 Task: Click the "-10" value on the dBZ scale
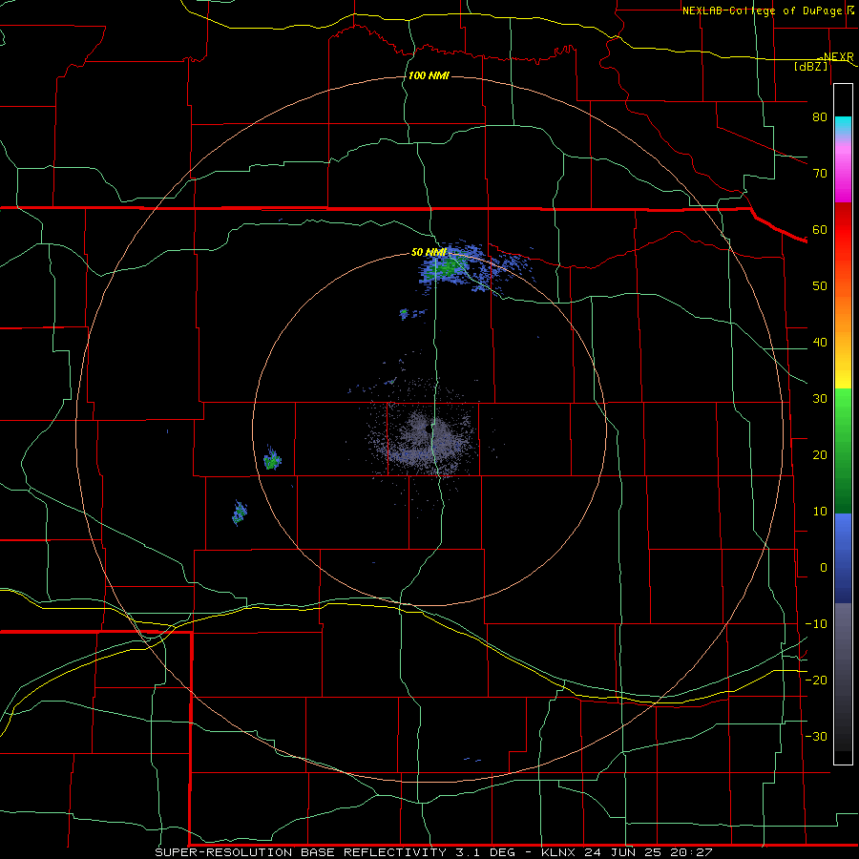pyautogui.click(x=816, y=624)
